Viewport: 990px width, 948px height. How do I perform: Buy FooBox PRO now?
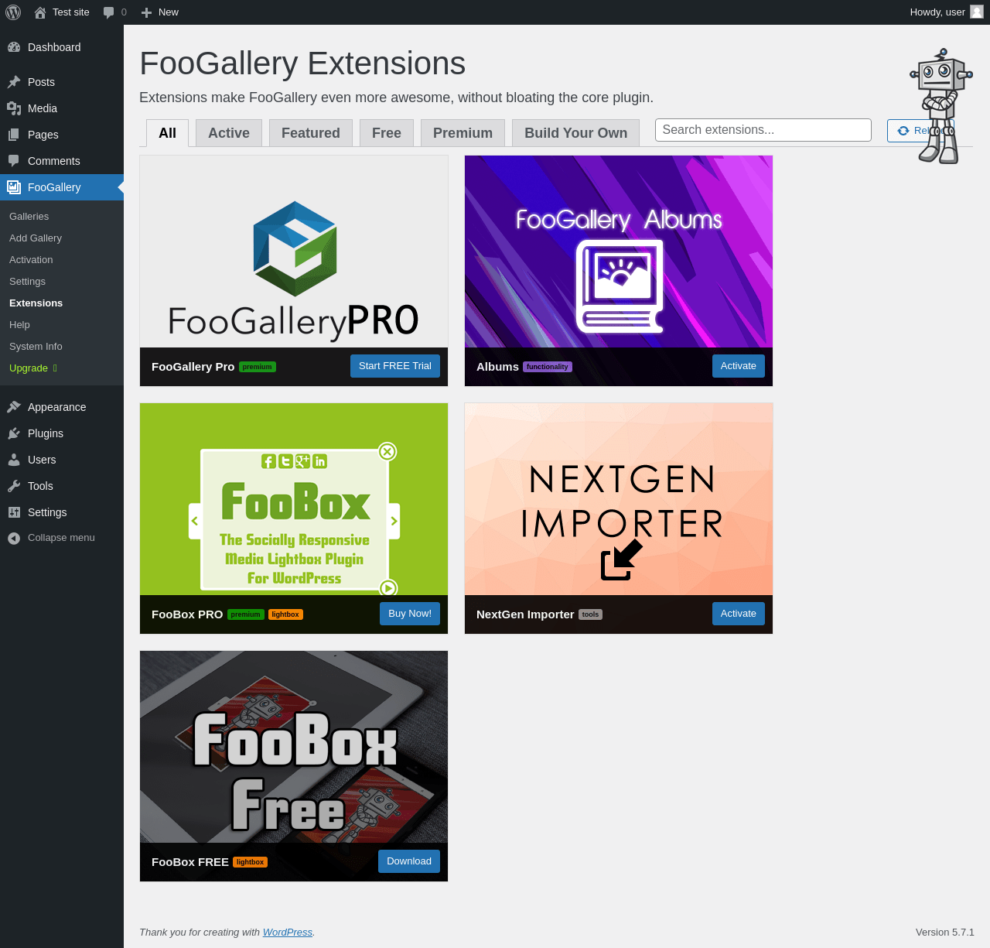[x=410, y=614]
